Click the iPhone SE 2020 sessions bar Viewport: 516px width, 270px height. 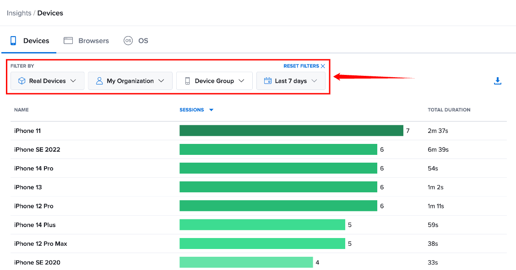pos(246,262)
